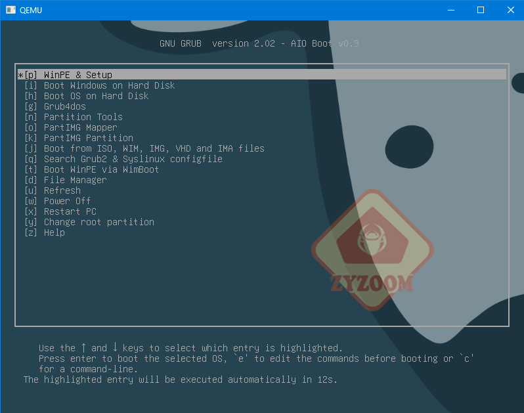Select Boot OS on Hard Disk
The image size is (524, 413).
tap(87, 96)
